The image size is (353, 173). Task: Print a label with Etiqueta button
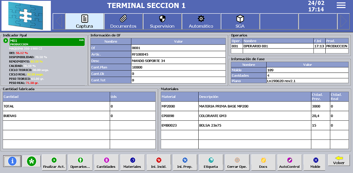(x=211, y=162)
